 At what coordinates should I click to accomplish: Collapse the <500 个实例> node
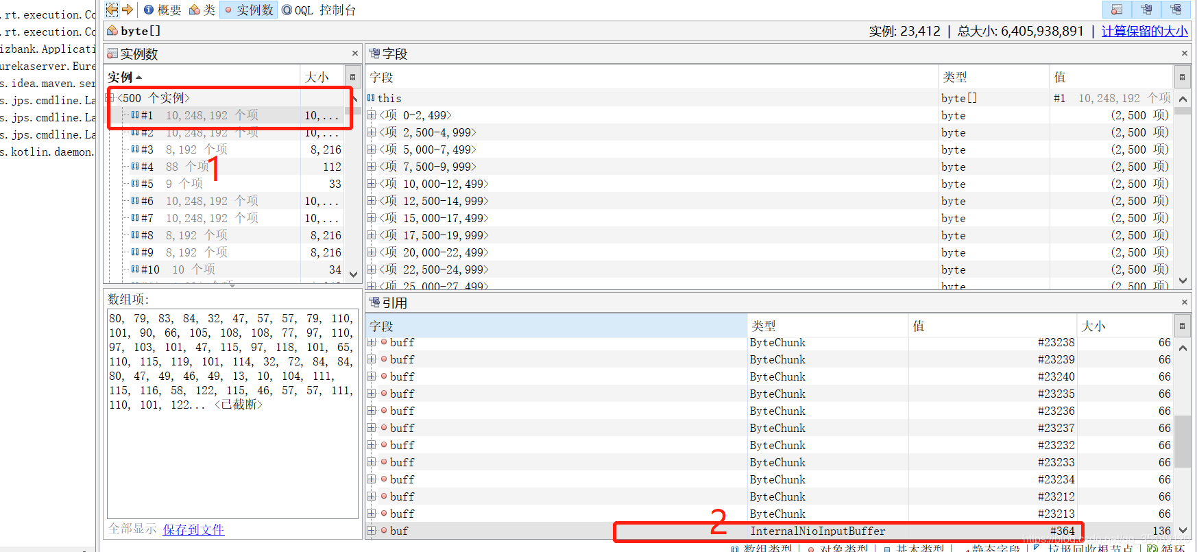pos(109,98)
